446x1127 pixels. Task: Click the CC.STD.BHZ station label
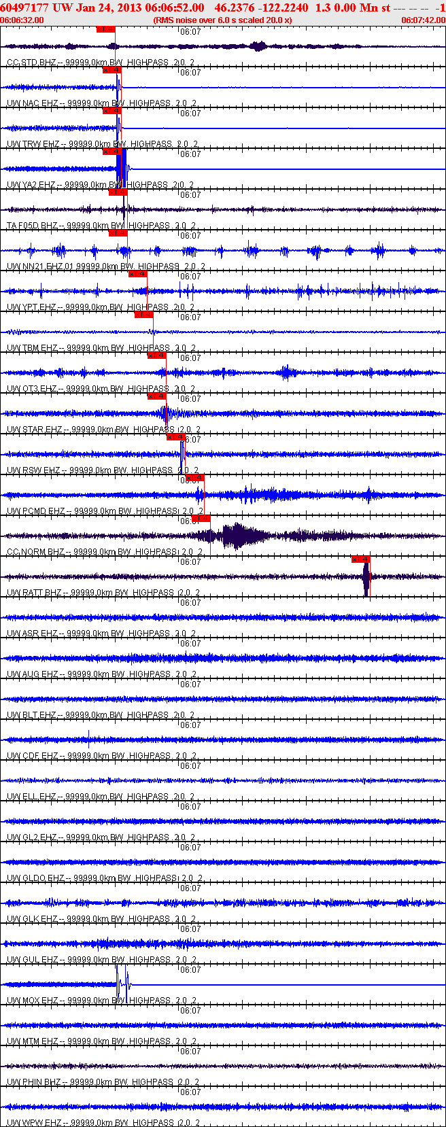101,63
